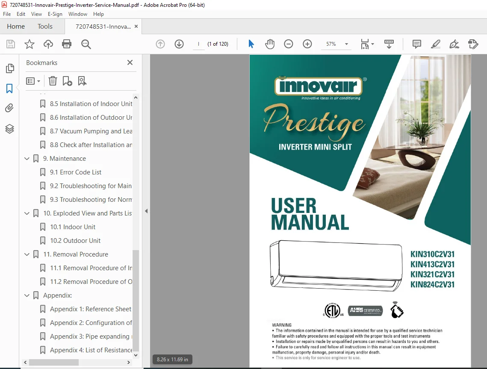
Task: Click the page number input field
Action: 198,44
